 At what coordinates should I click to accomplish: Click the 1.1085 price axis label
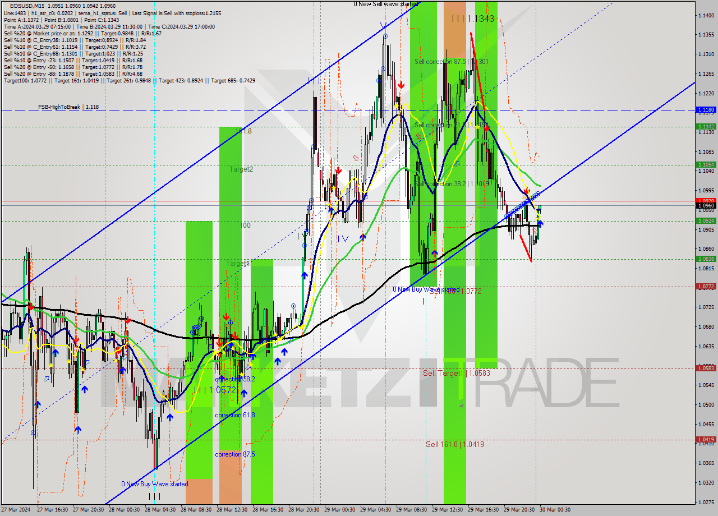point(706,151)
